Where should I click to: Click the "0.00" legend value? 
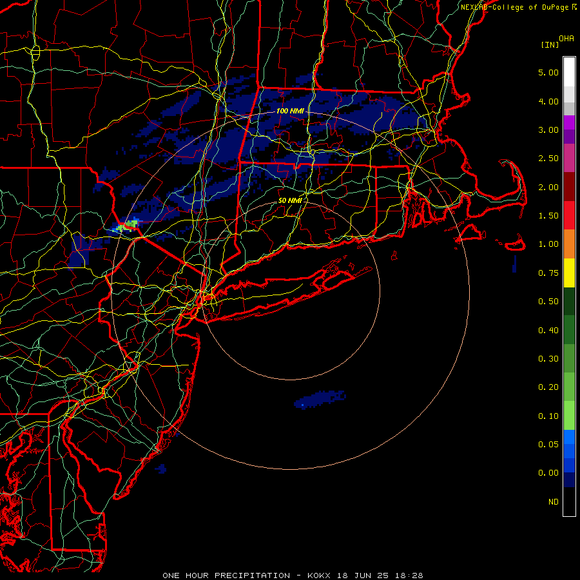(x=548, y=473)
